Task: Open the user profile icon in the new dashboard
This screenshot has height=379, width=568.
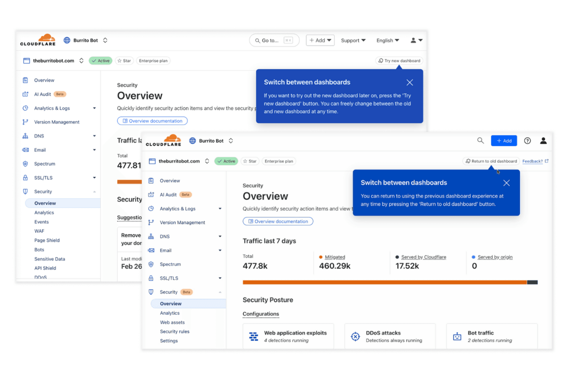Action: 543,141
